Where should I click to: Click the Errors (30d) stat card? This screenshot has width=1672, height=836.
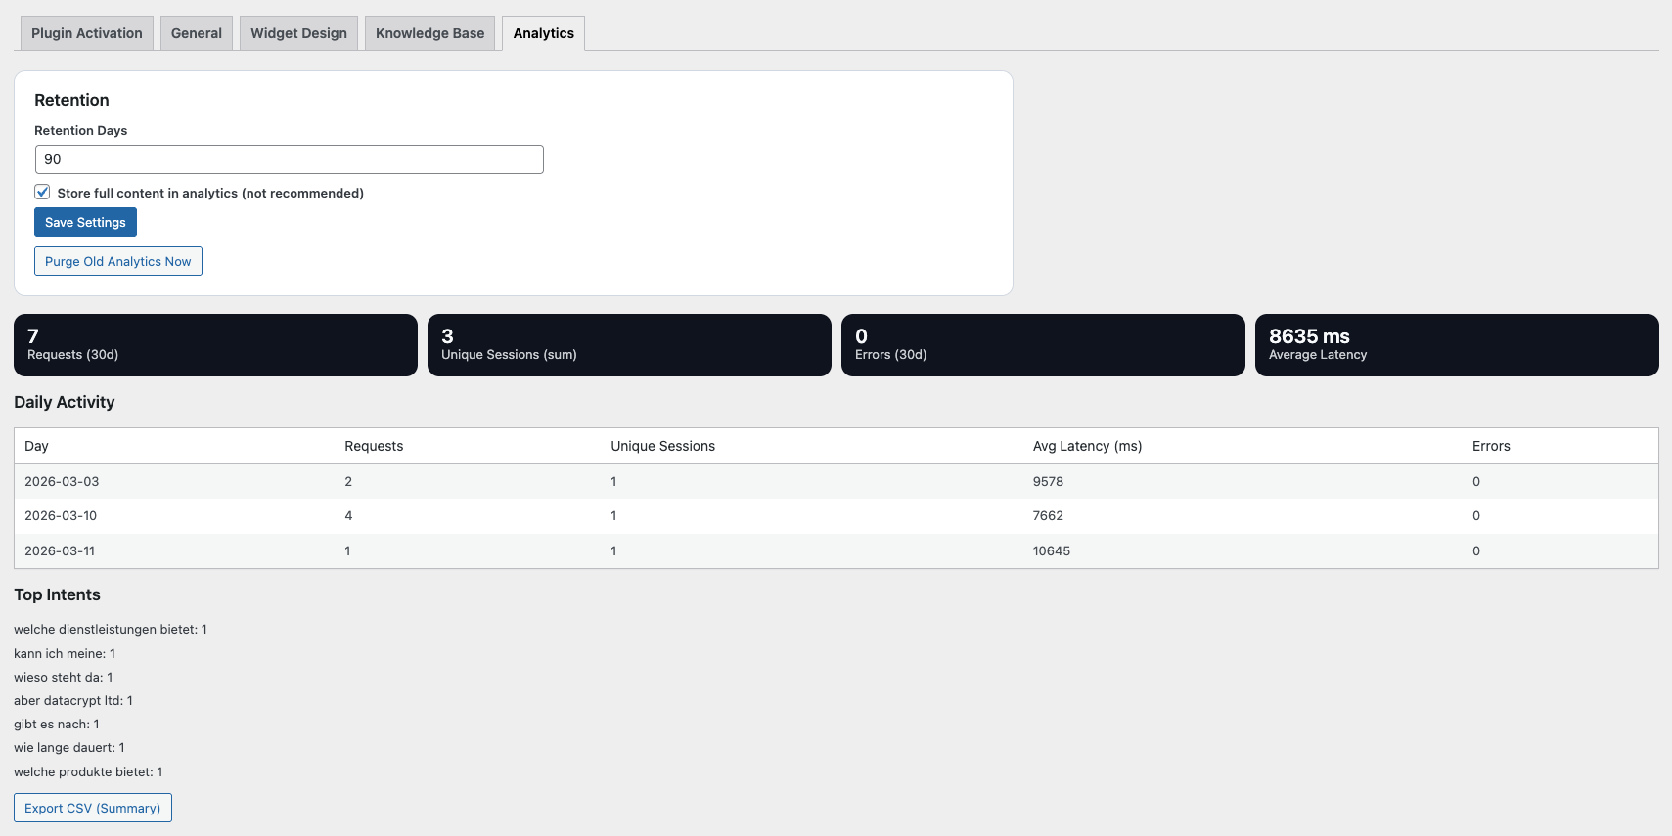[1043, 345]
